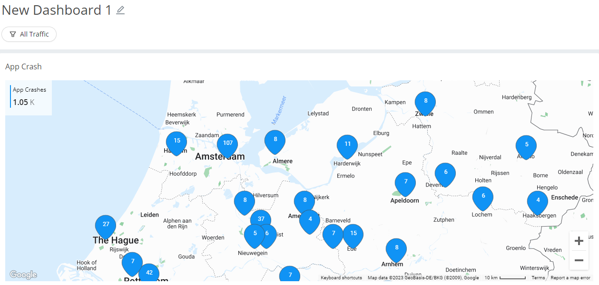The width and height of the screenshot is (599, 285).
Task: Open the All Traffic filter
Action: pyautogui.click(x=29, y=34)
